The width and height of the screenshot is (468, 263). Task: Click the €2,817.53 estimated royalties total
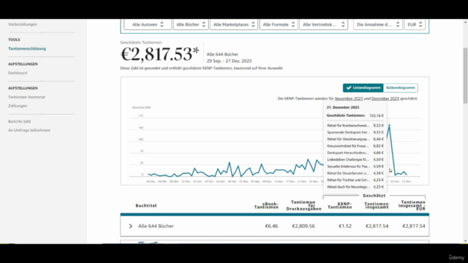click(159, 54)
